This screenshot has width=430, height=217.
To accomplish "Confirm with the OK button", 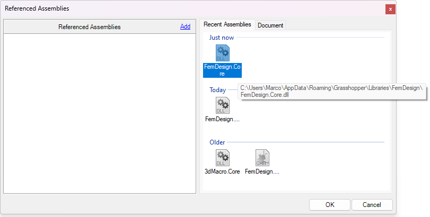I will (330, 205).
